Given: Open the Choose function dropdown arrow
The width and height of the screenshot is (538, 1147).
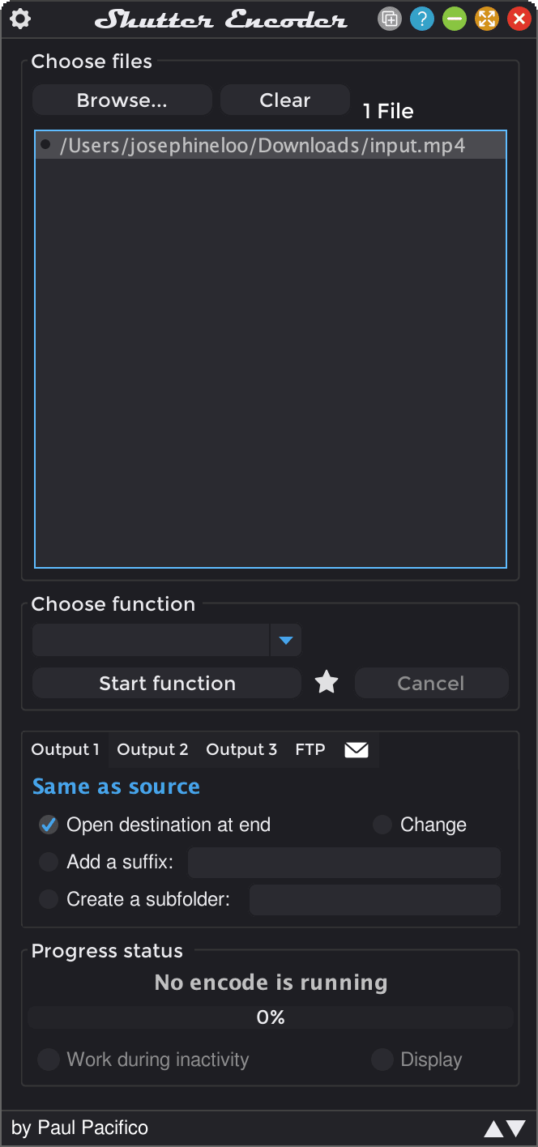Looking at the screenshot, I should click(x=285, y=640).
